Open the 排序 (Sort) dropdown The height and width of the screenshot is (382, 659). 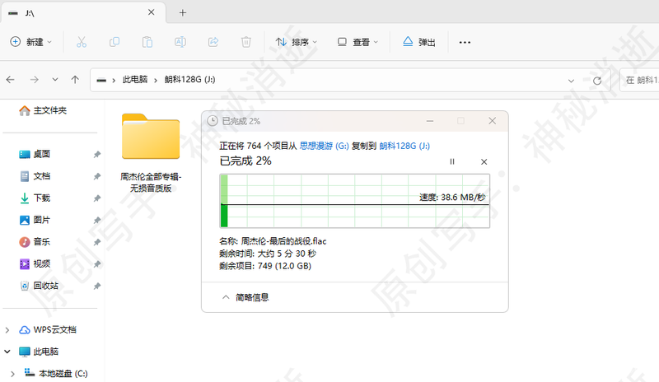tap(297, 42)
